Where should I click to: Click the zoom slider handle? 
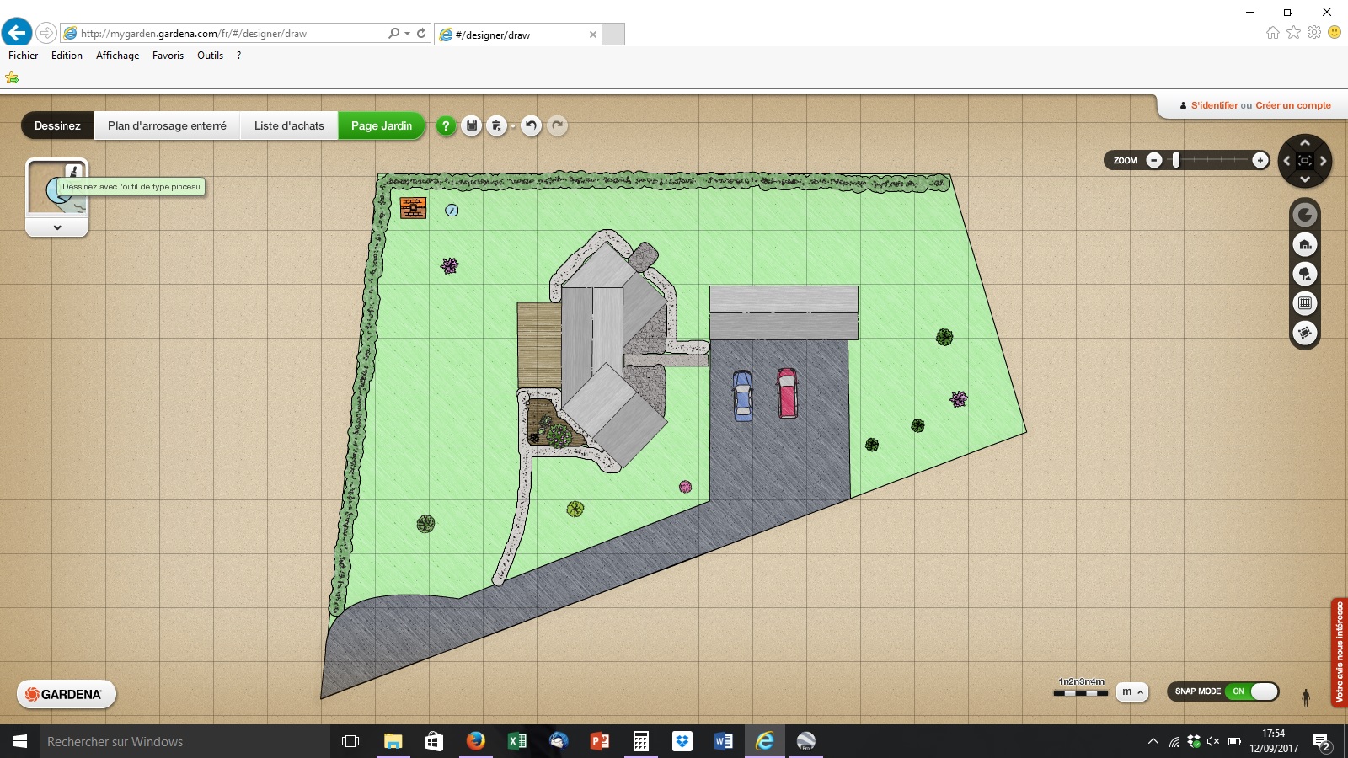pyautogui.click(x=1176, y=160)
